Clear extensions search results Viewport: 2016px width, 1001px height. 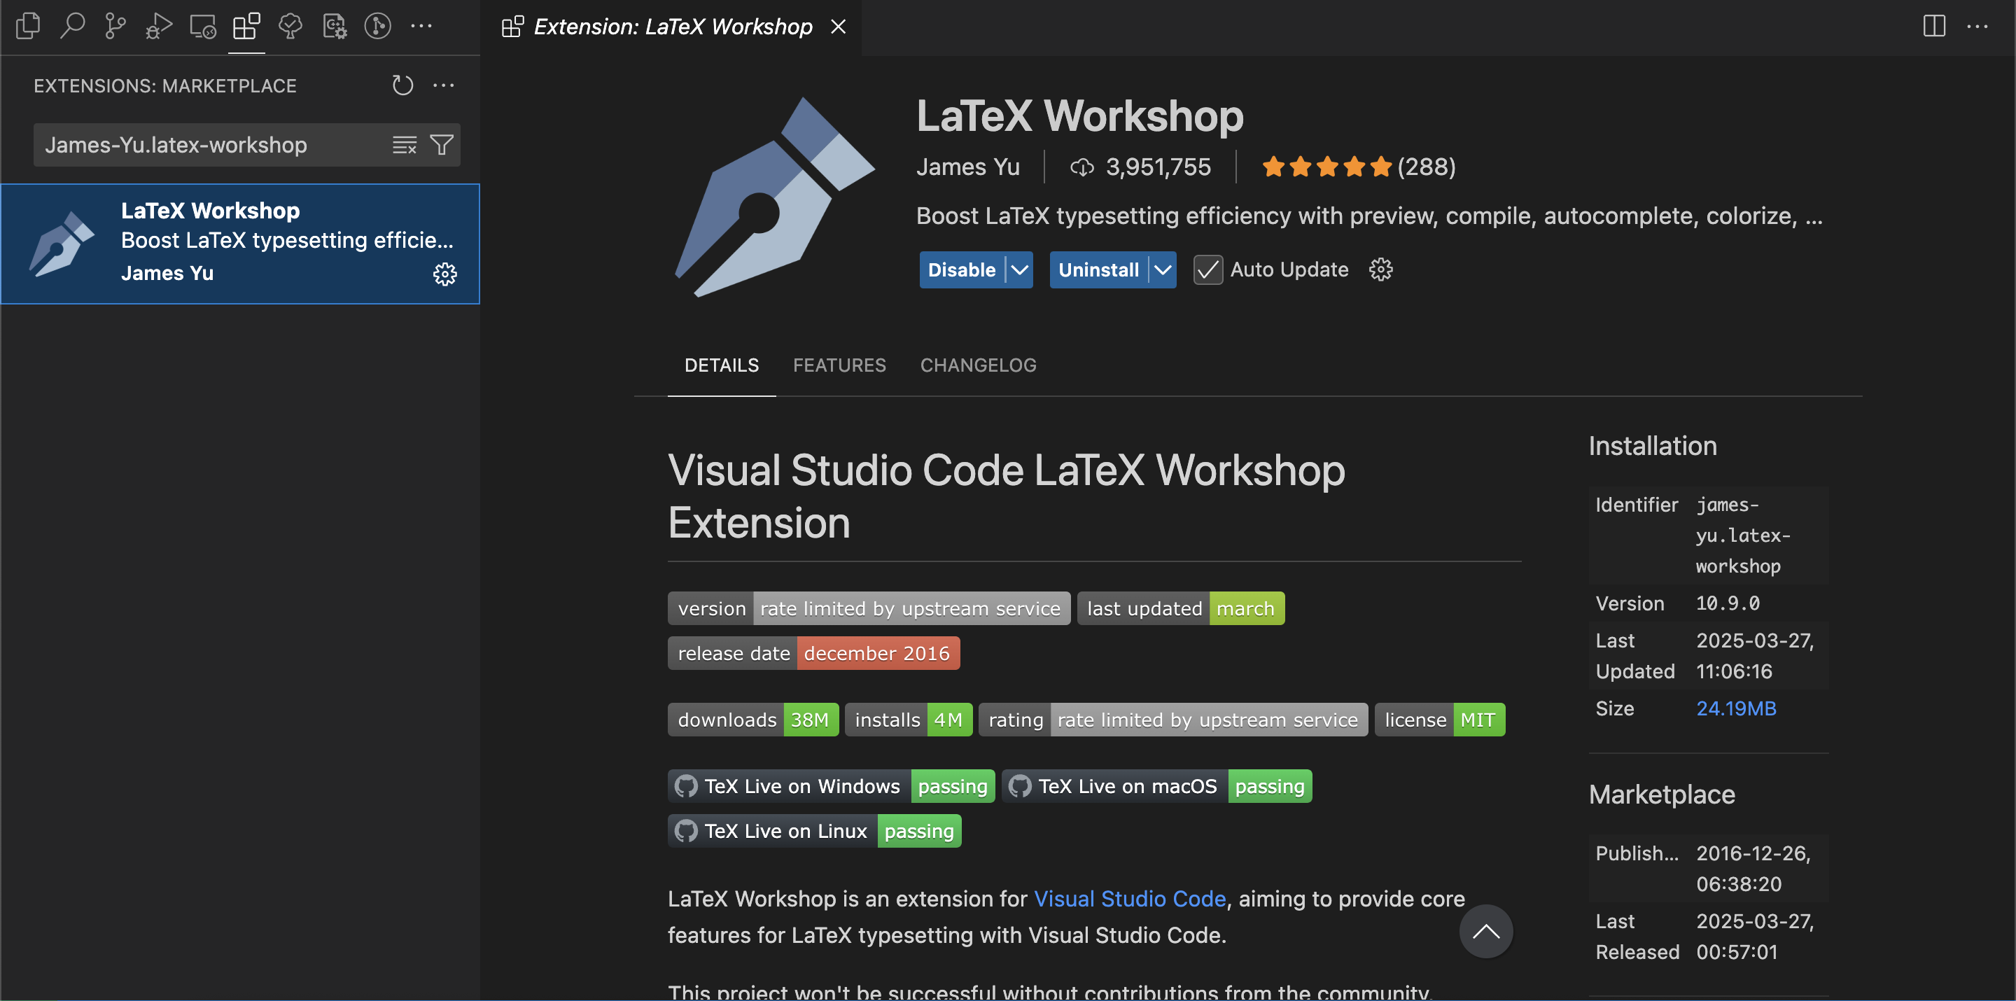(x=405, y=145)
